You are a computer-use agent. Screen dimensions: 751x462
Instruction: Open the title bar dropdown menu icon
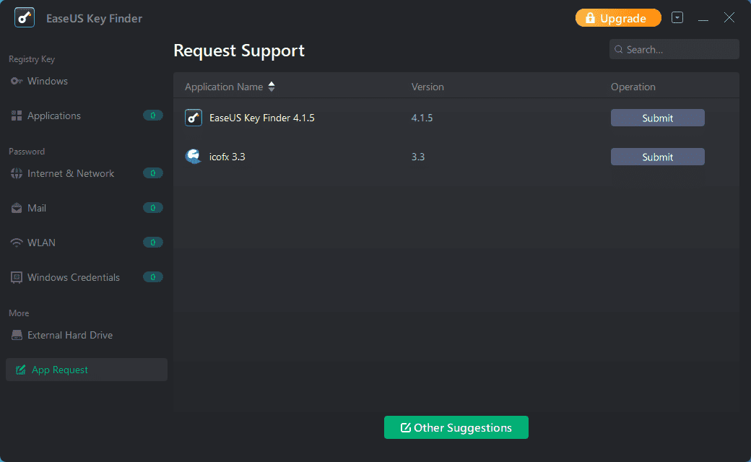[x=677, y=18]
